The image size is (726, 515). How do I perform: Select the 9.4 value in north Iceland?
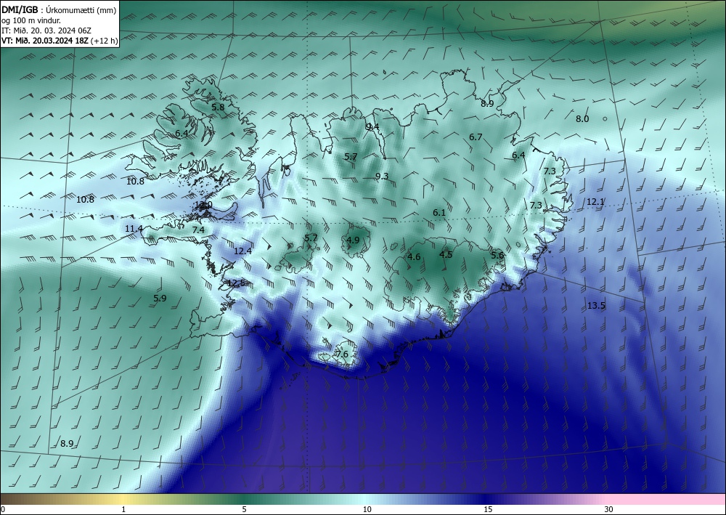click(x=372, y=127)
